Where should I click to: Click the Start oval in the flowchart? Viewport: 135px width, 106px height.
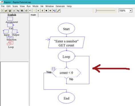click(x=66, y=28)
